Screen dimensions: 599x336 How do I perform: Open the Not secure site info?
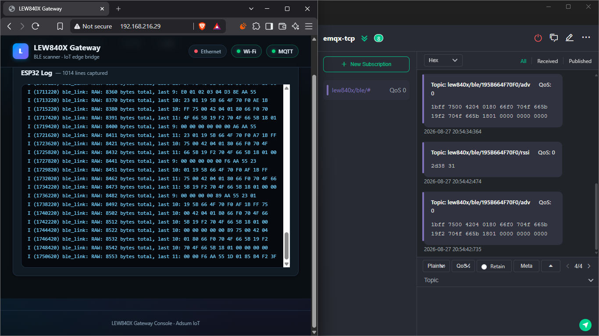pyautogui.click(x=93, y=26)
